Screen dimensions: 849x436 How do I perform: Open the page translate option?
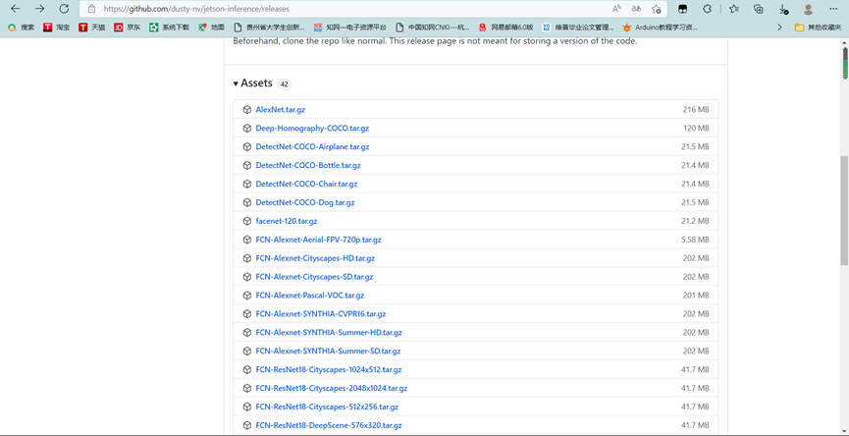pos(636,9)
